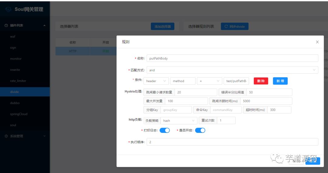
Task: Select the divide plugin menu item
Action: point(25,92)
